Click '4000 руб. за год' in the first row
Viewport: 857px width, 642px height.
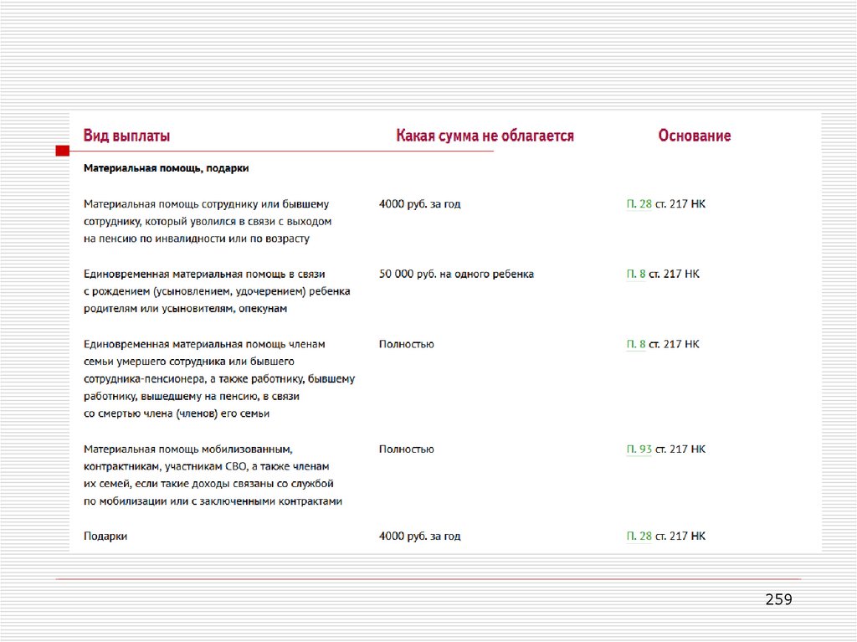click(420, 204)
